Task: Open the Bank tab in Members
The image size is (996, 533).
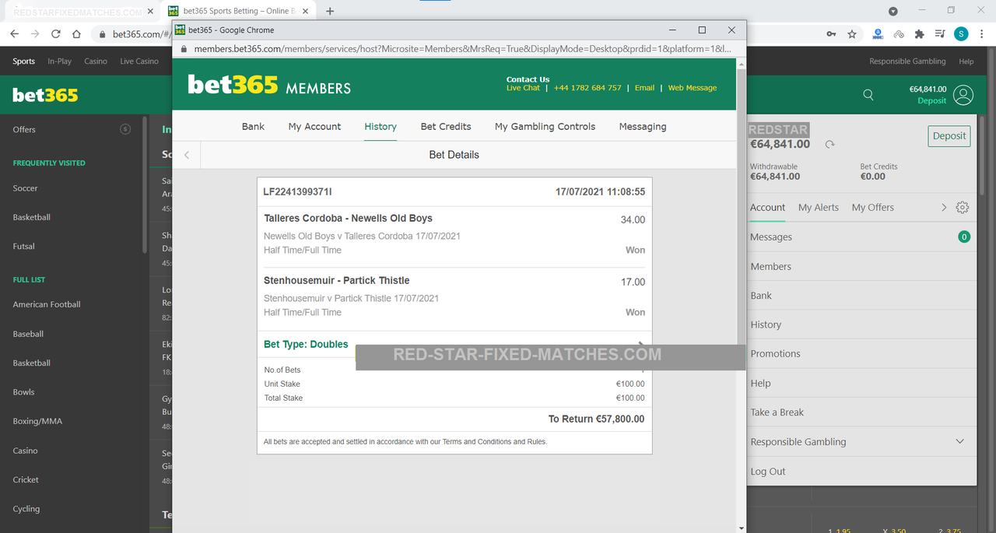Action: point(253,127)
